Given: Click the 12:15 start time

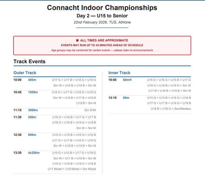Looking at the screenshot, I should (112, 98).
